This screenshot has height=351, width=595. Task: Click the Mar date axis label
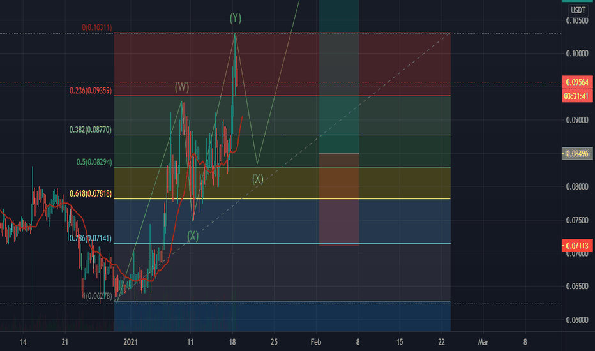(x=483, y=342)
